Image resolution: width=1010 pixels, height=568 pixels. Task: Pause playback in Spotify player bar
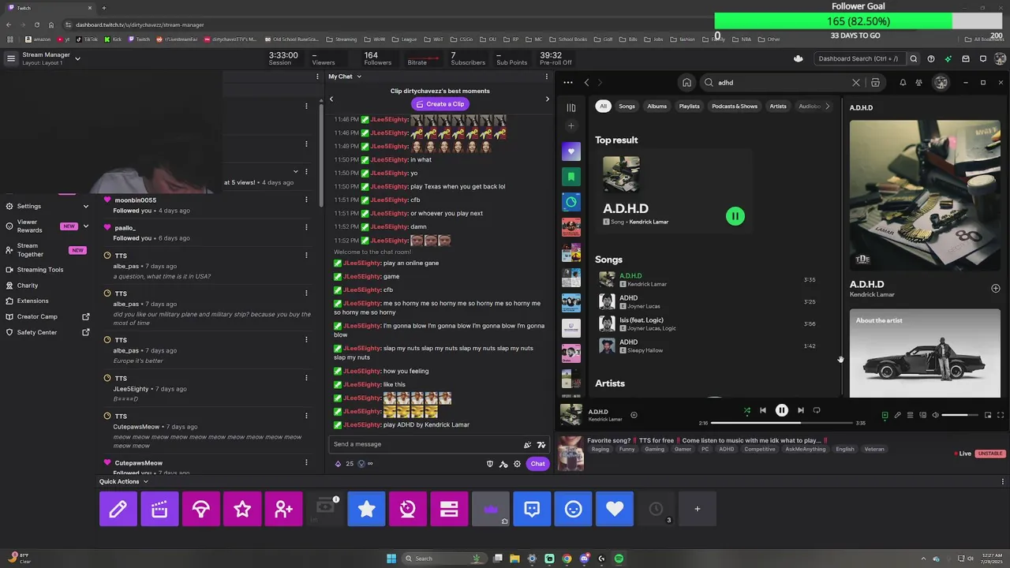(781, 410)
